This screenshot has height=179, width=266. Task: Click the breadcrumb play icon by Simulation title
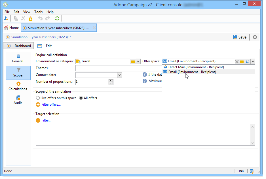8,37
